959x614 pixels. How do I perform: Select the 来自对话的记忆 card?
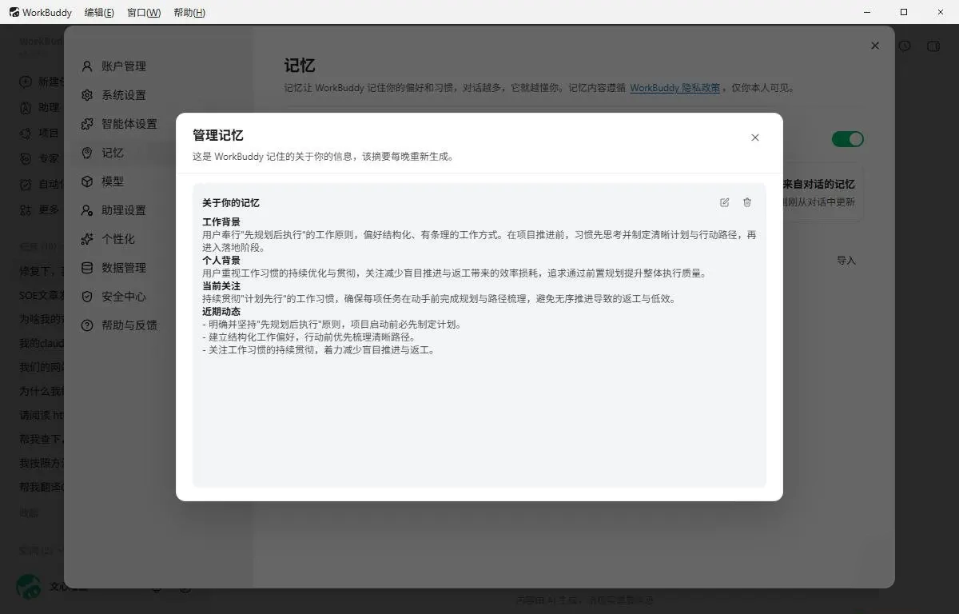tap(819, 193)
